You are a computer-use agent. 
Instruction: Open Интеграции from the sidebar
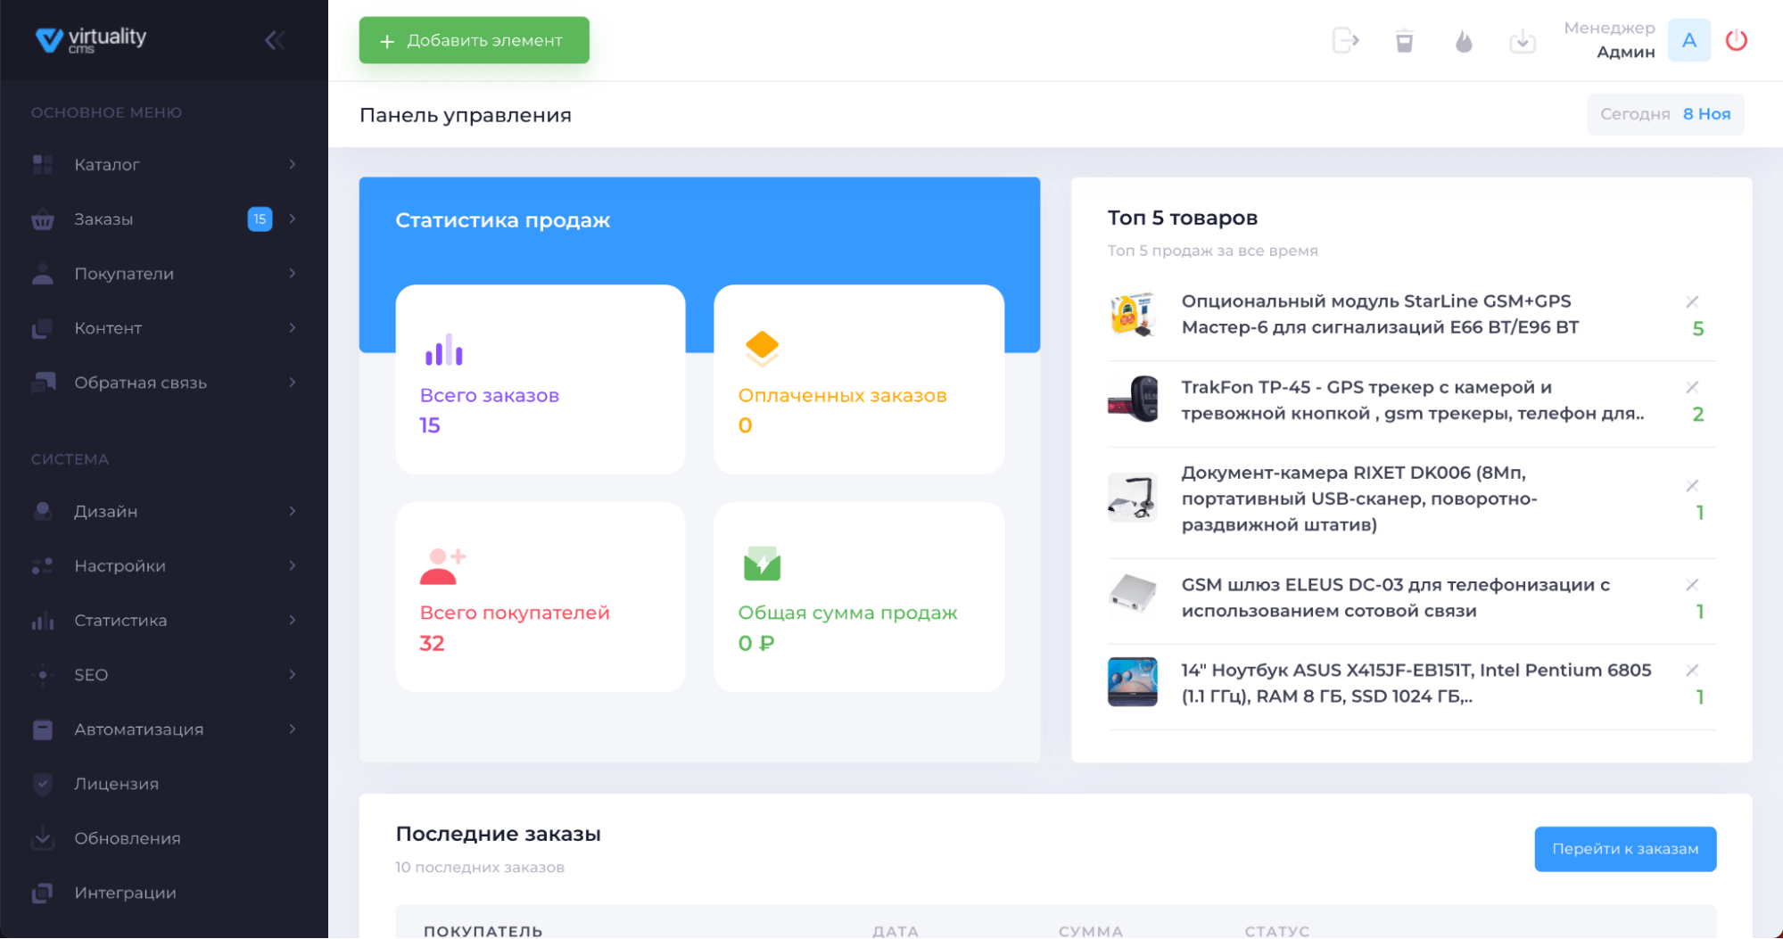[x=128, y=892]
